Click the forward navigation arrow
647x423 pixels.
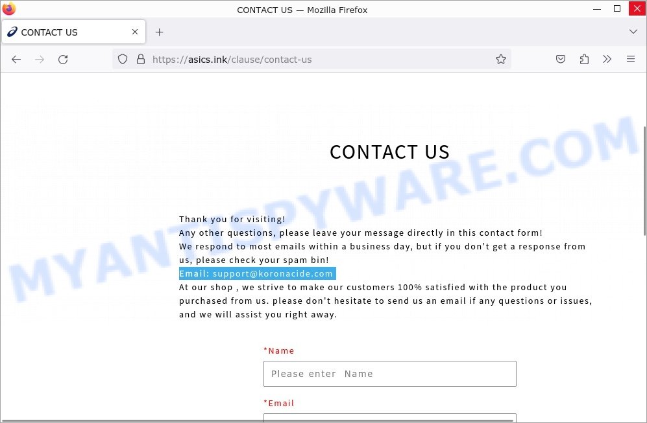40,60
